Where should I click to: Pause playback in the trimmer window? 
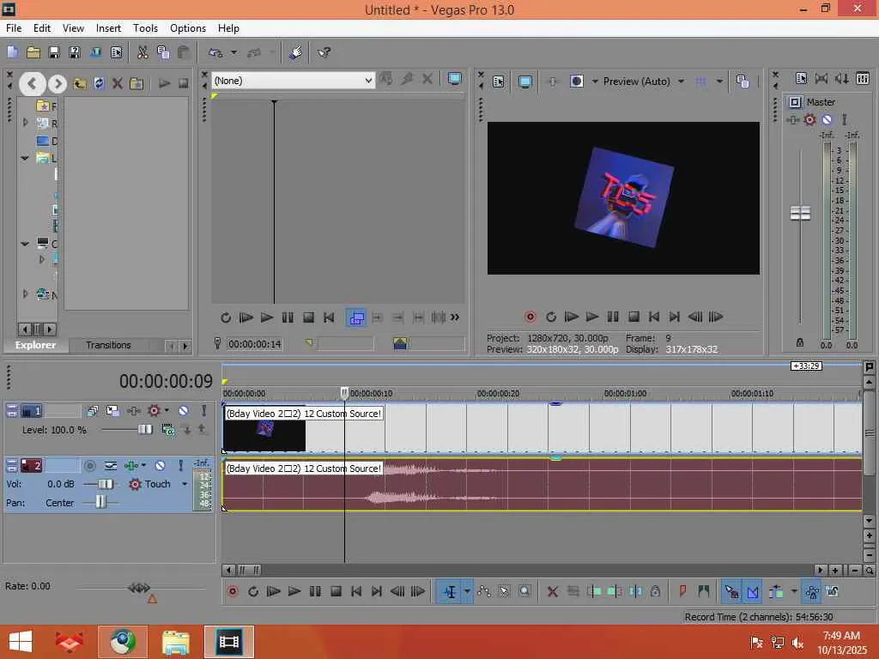pos(288,317)
